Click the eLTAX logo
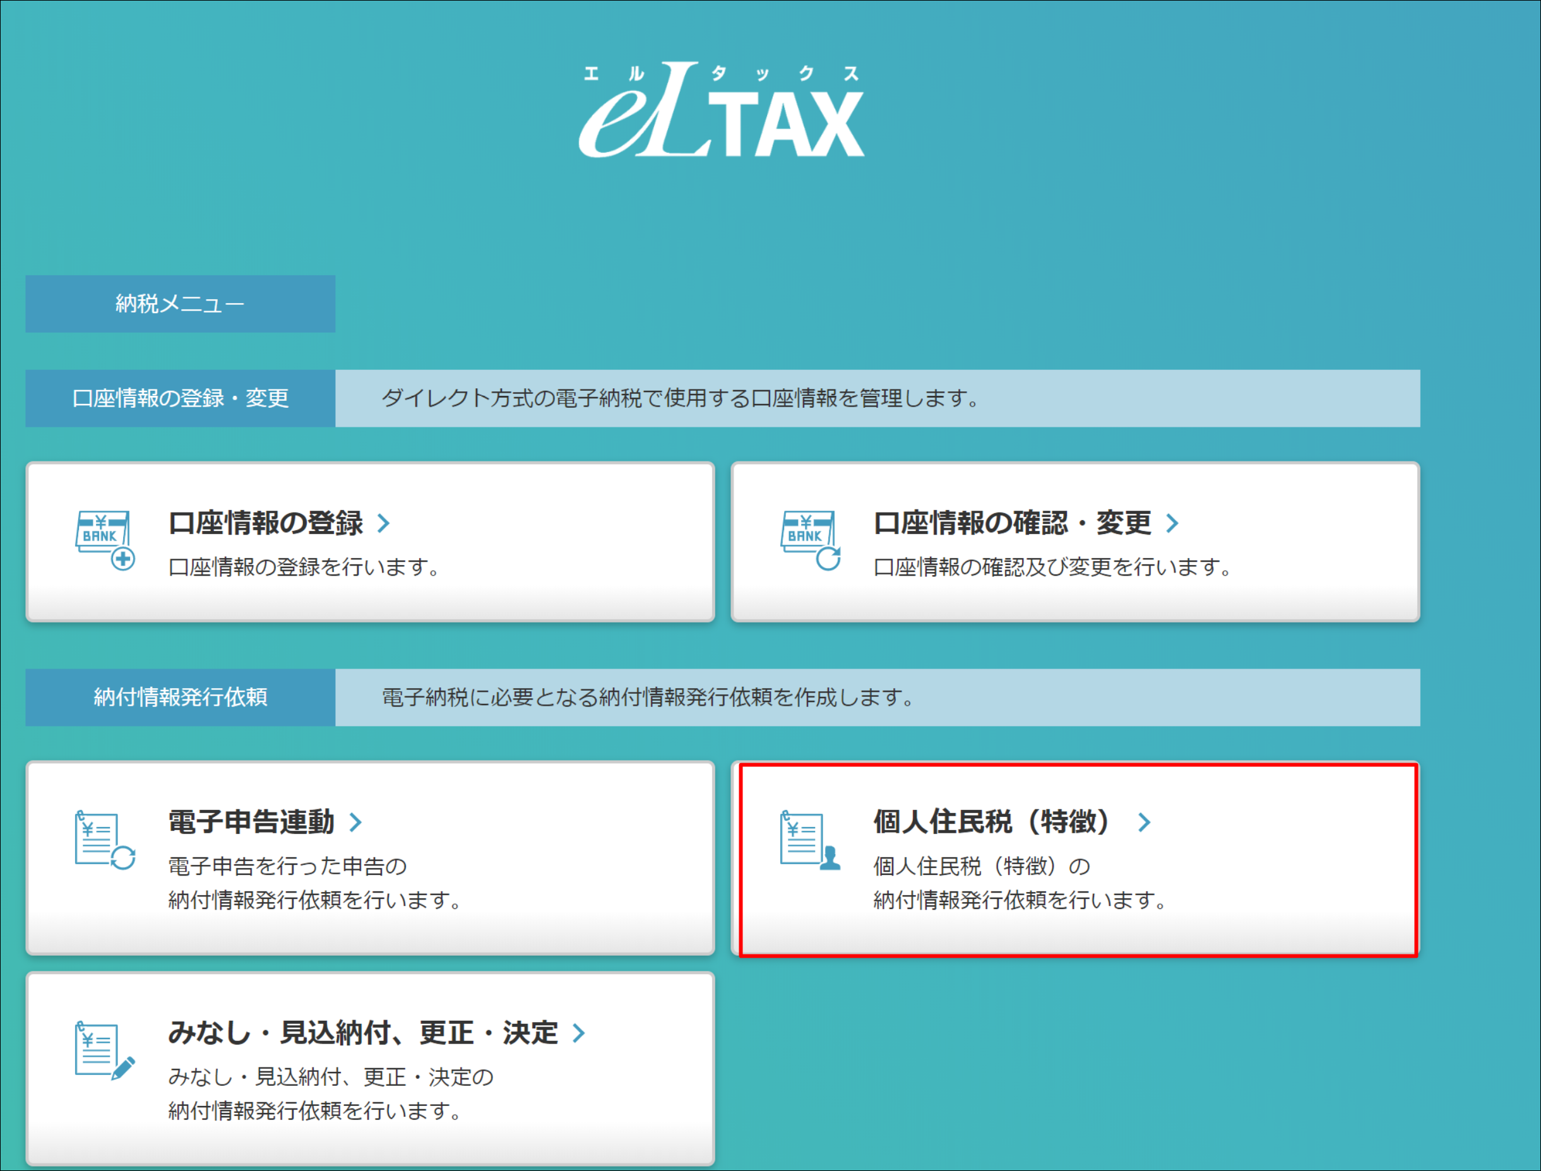The height and width of the screenshot is (1171, 1541). point(722,110)
